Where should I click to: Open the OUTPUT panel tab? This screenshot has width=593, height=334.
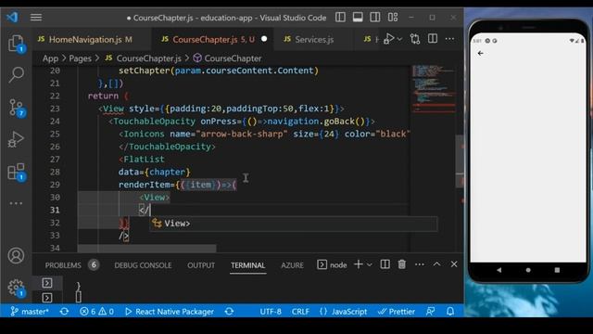pyautogui.click(x=201, y=265)
